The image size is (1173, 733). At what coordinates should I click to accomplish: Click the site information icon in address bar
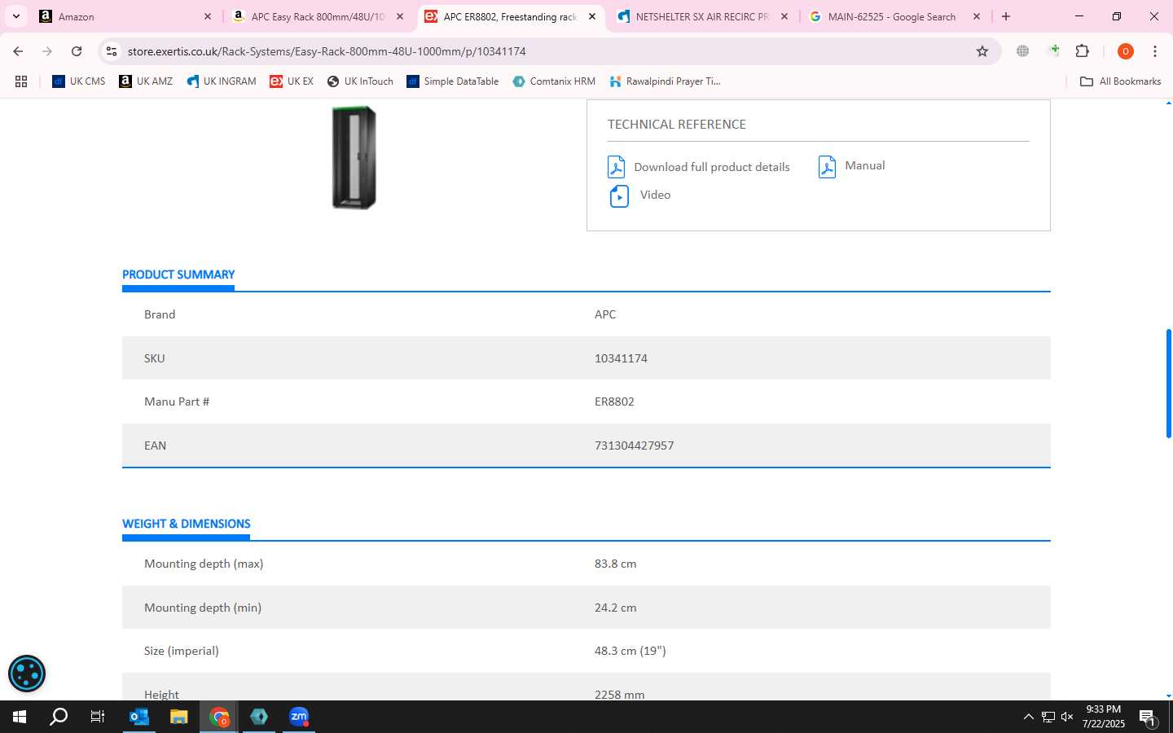[x=112, y=51]
